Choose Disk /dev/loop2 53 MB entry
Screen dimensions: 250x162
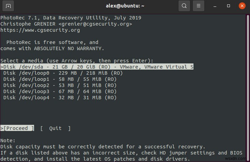(x=60, y=85)
